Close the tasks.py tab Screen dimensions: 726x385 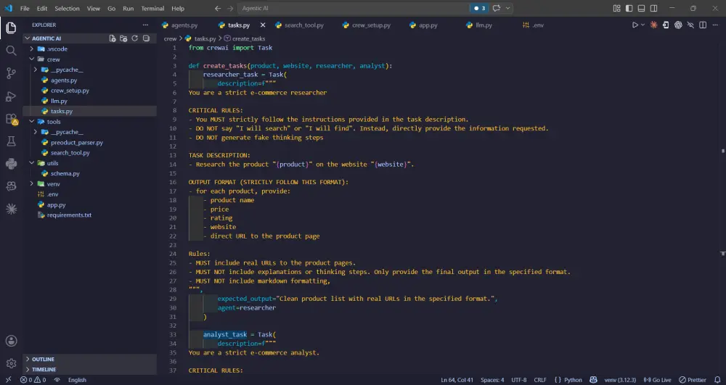(263, 25)
